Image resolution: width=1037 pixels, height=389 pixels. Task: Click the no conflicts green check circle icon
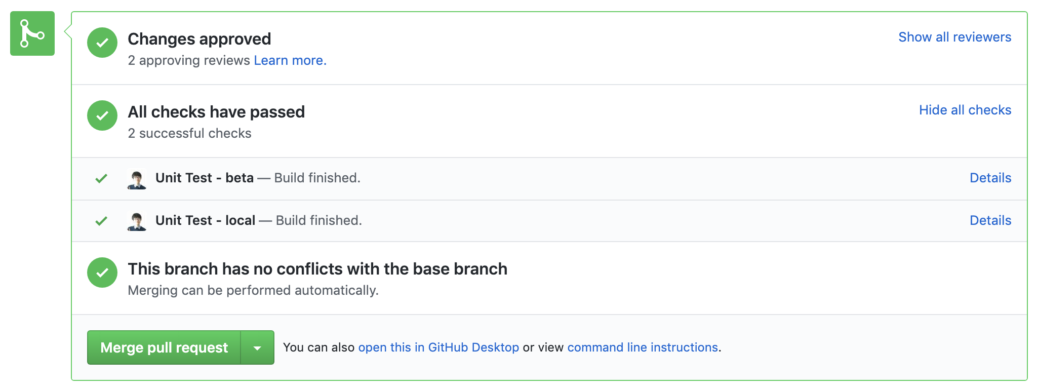pyautogui.click(x=102, y=273)
